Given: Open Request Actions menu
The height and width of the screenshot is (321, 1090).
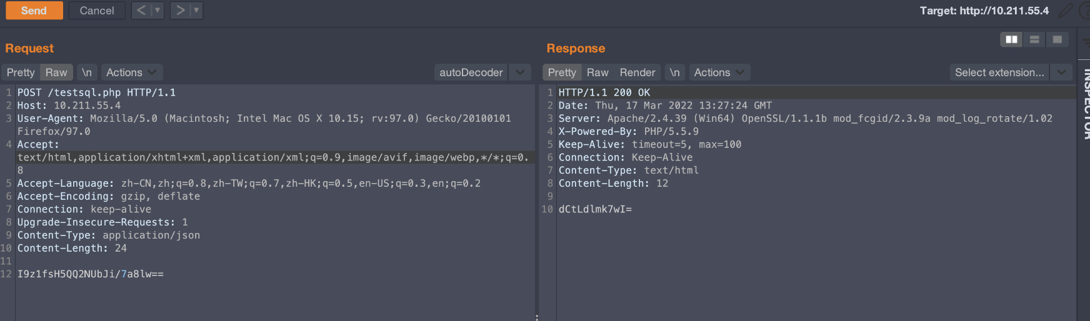Looking at the screenshot, I should pyautogui.click(x=131, y=72).
